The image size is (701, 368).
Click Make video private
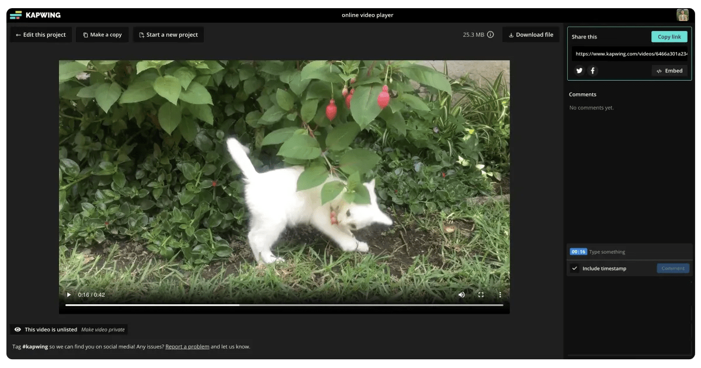coord(103,329)
